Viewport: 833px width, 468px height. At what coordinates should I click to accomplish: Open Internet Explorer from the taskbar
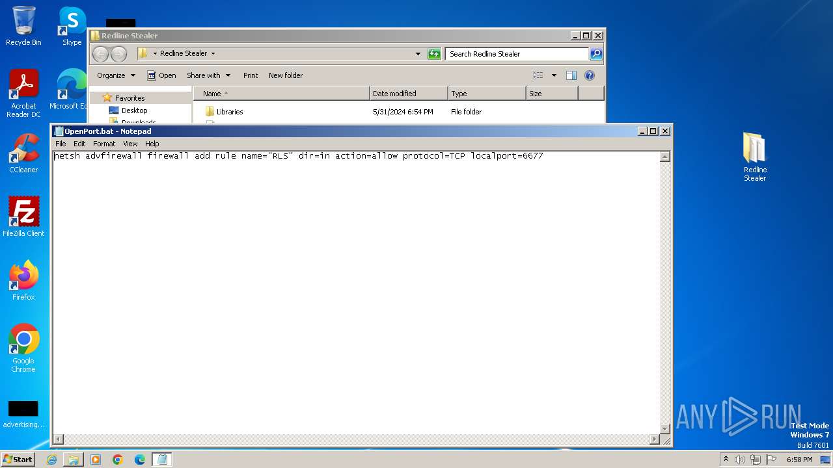[x=52, y=460]
